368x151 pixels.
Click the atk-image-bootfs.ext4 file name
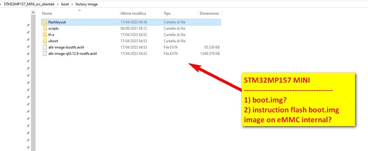coord(66,47)
